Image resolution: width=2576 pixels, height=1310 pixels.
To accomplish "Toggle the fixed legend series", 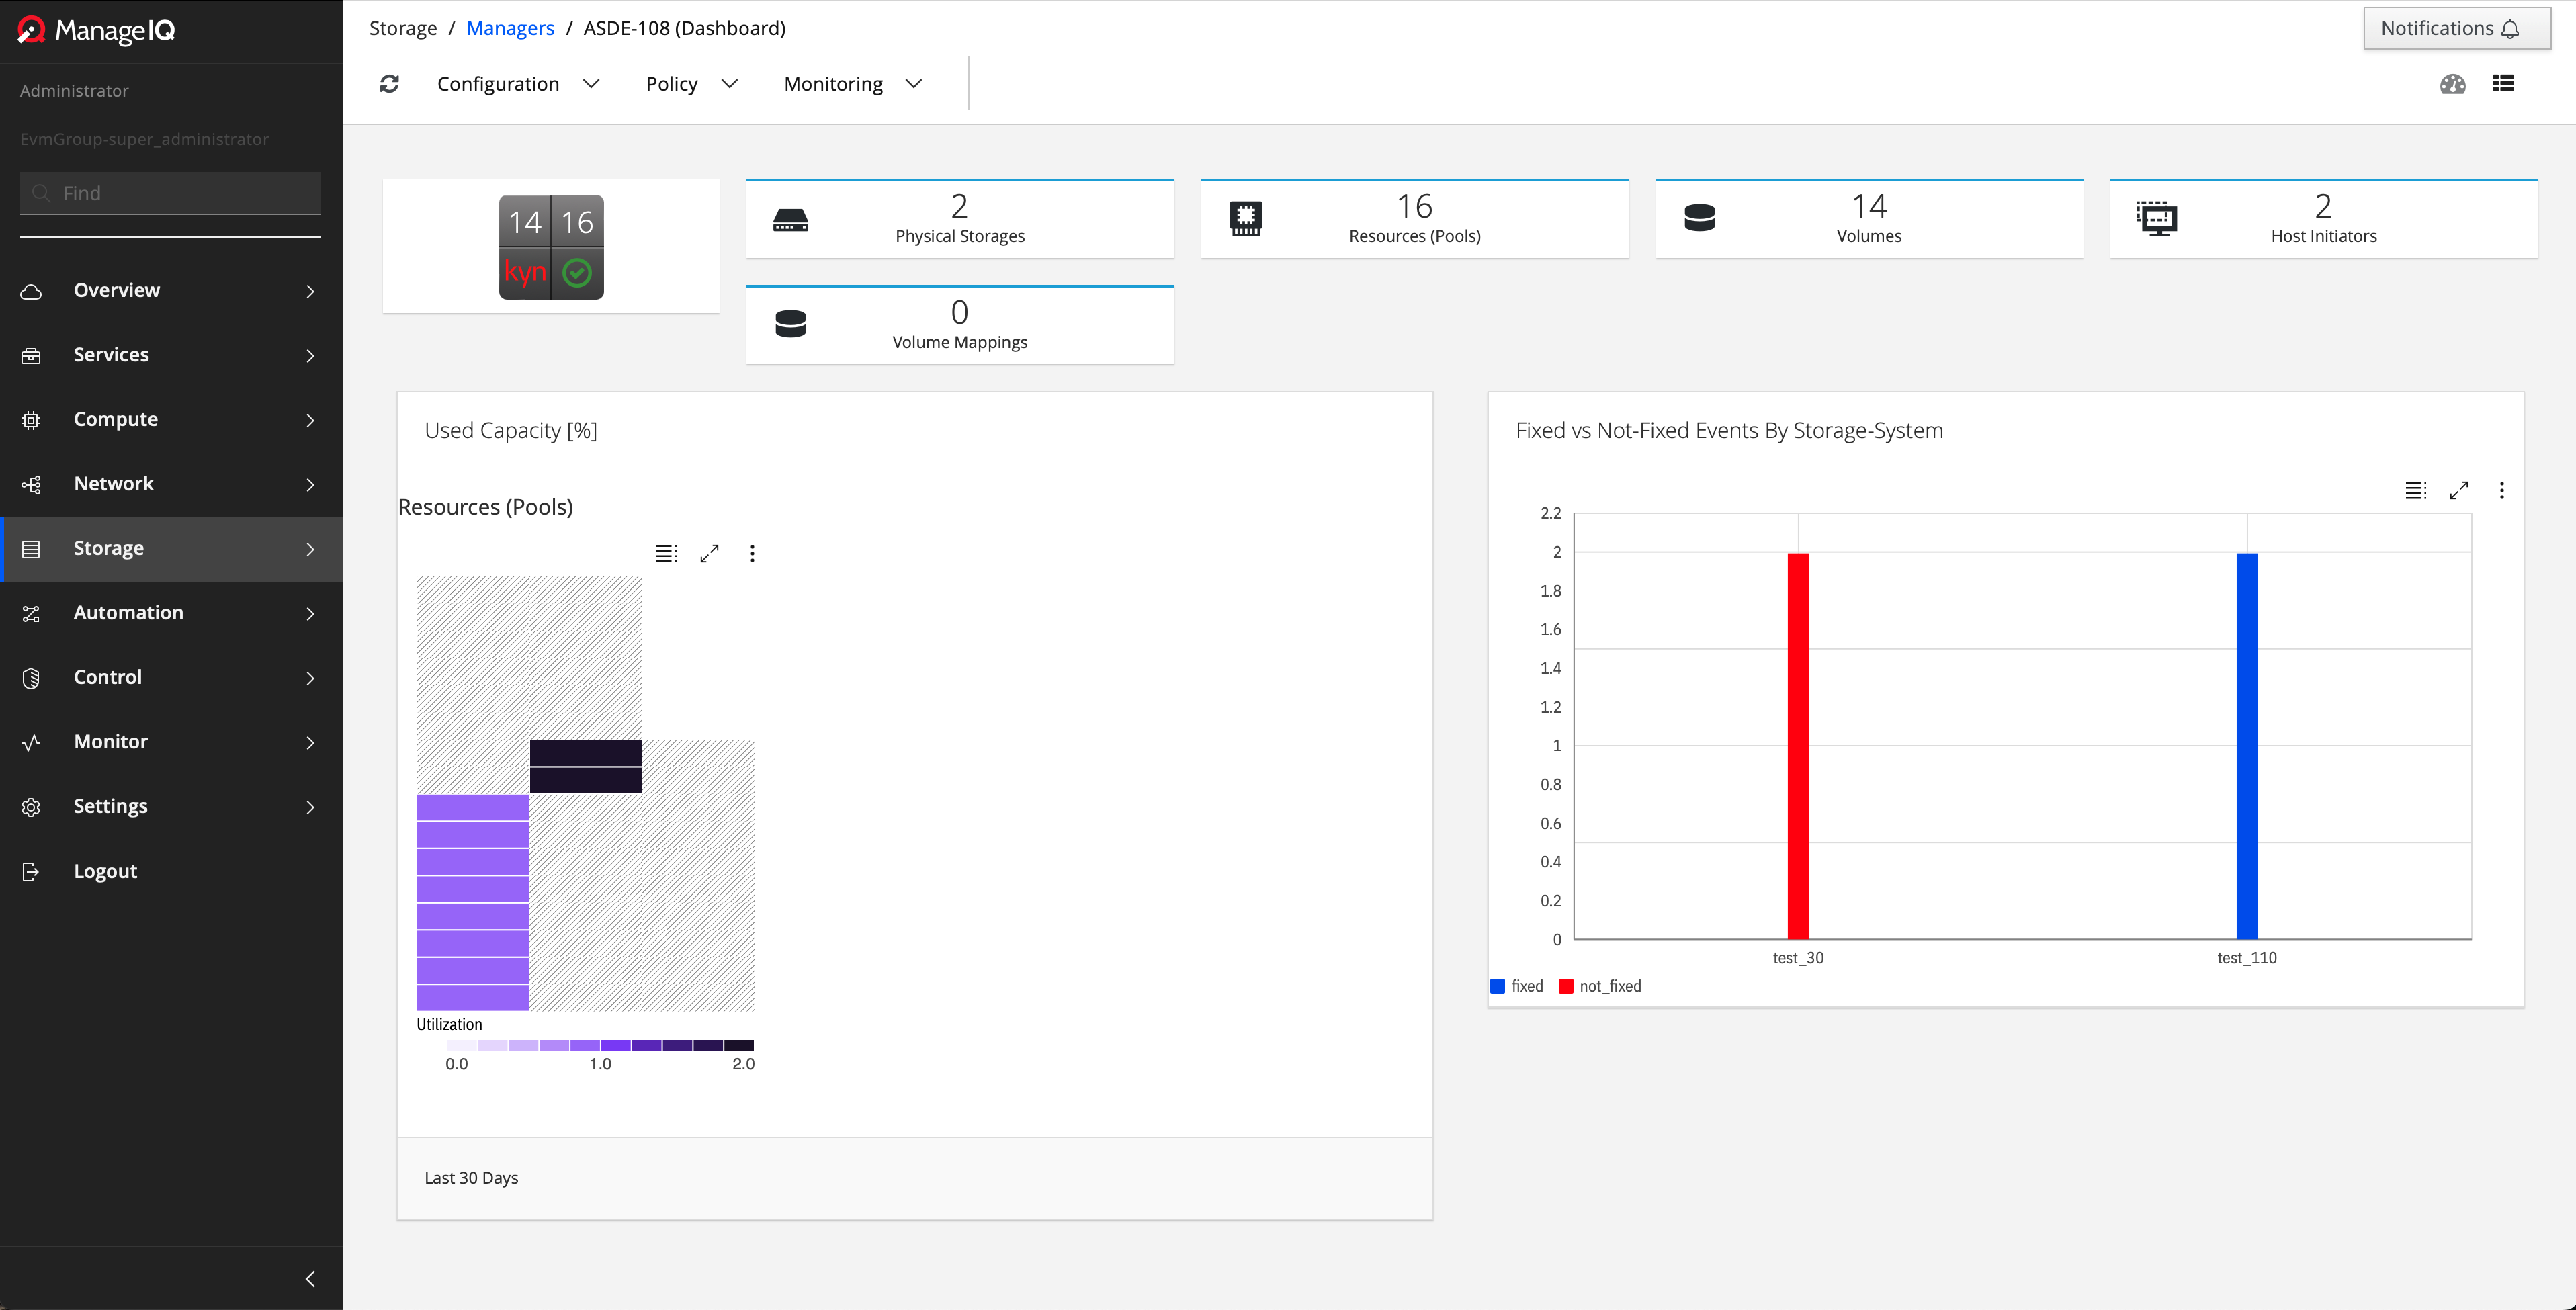I will tap(1517, 986).
